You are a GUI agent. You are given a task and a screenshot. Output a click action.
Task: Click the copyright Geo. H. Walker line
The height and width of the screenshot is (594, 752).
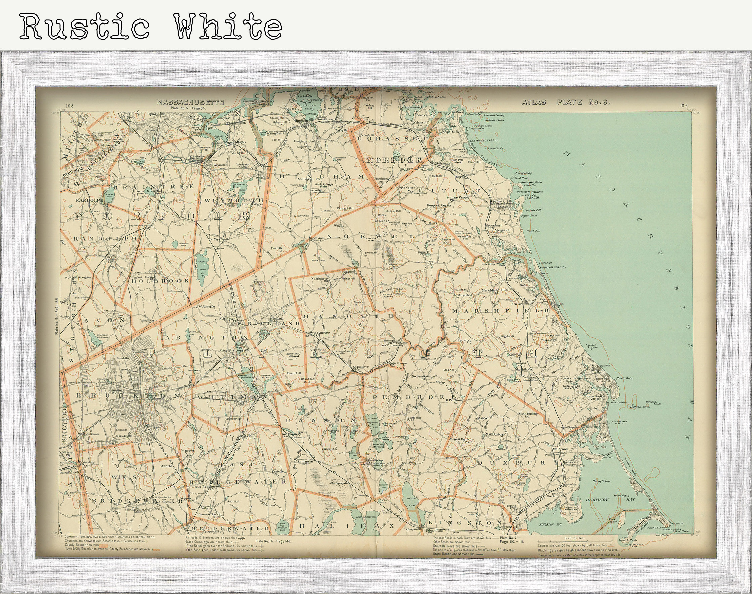pyautogui.click(x=110, y=537)
